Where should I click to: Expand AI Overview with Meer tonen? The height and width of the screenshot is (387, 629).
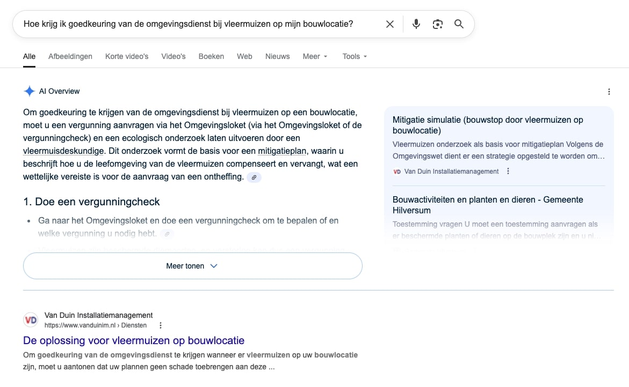192,266
